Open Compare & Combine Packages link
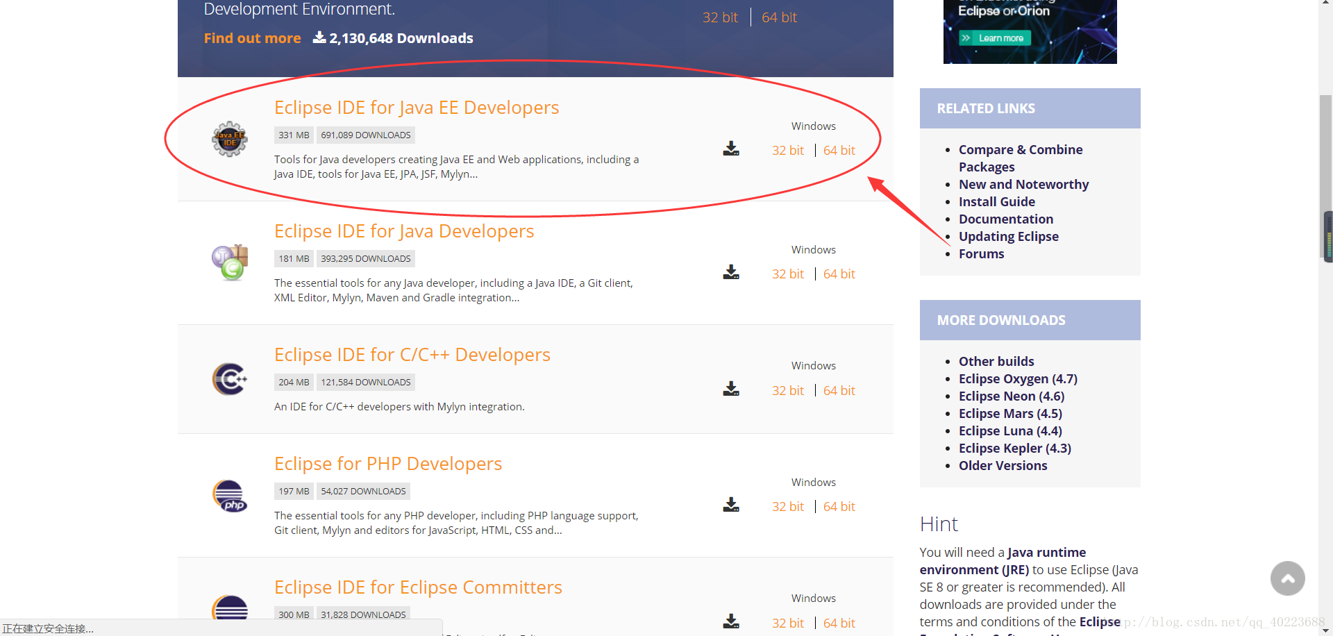This screenshot has height=636, width=1333. (1021, 158)
